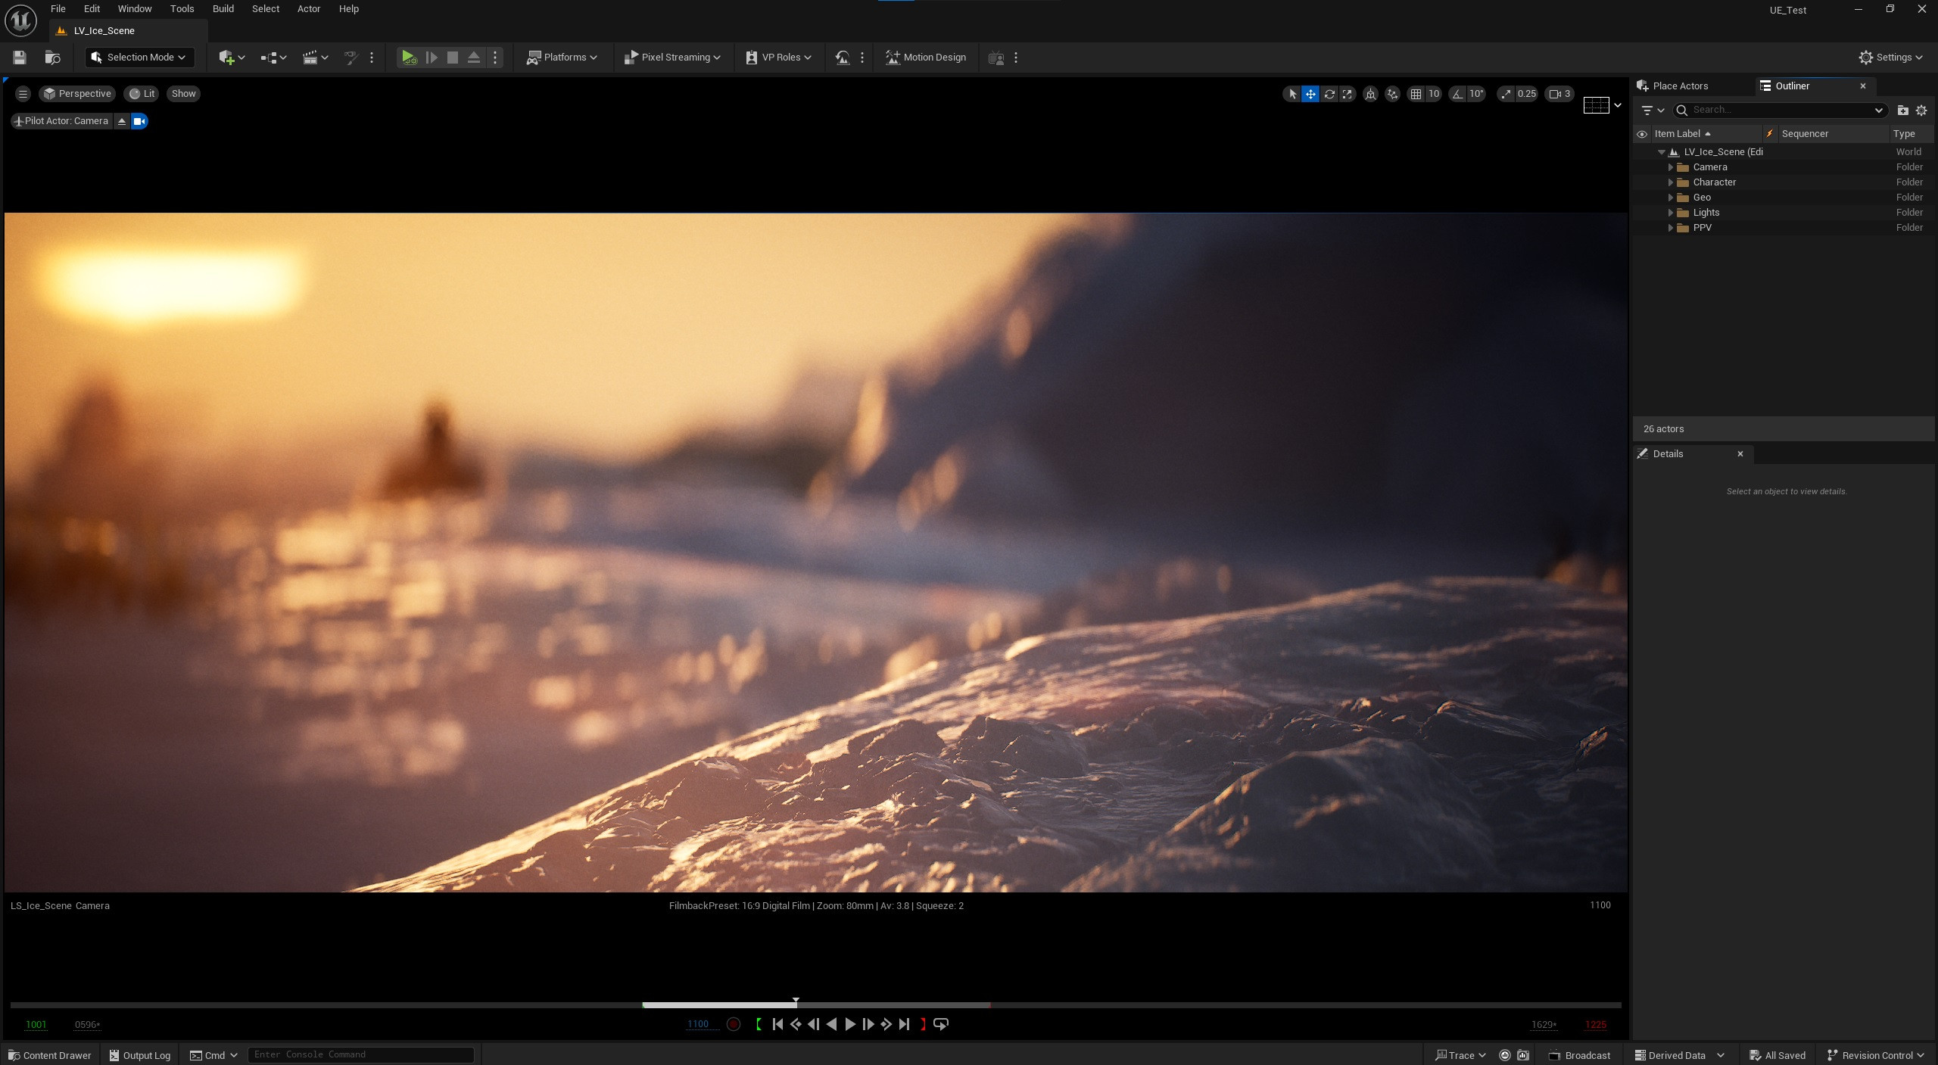
Task: Click the Perspective view mode button
Action: tap(77, 94)
